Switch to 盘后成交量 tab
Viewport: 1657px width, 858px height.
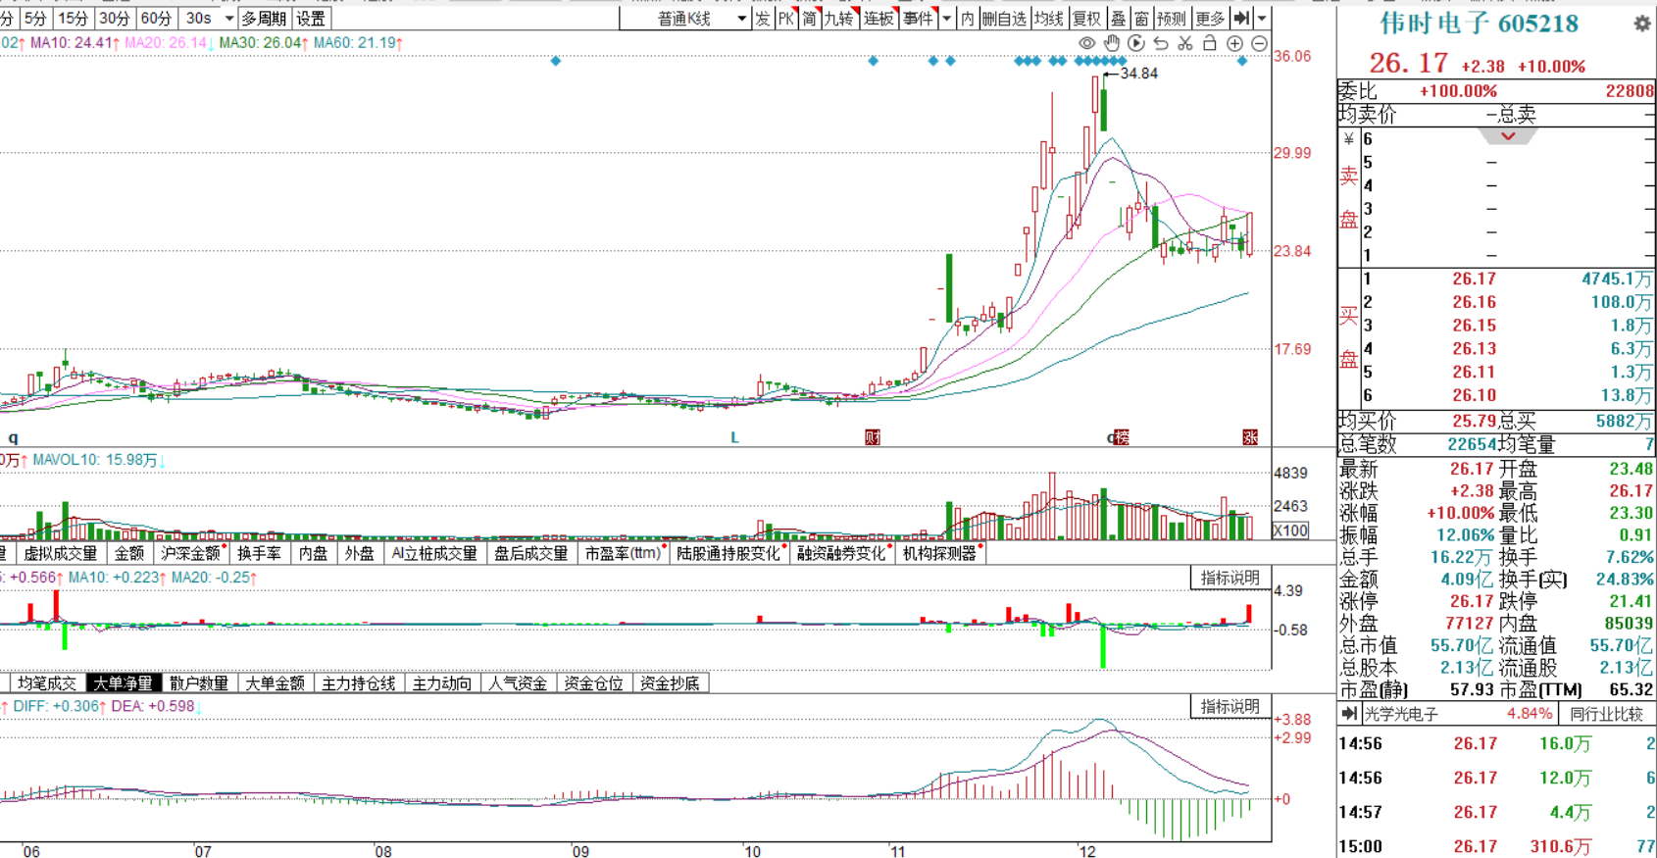[530, 553]
